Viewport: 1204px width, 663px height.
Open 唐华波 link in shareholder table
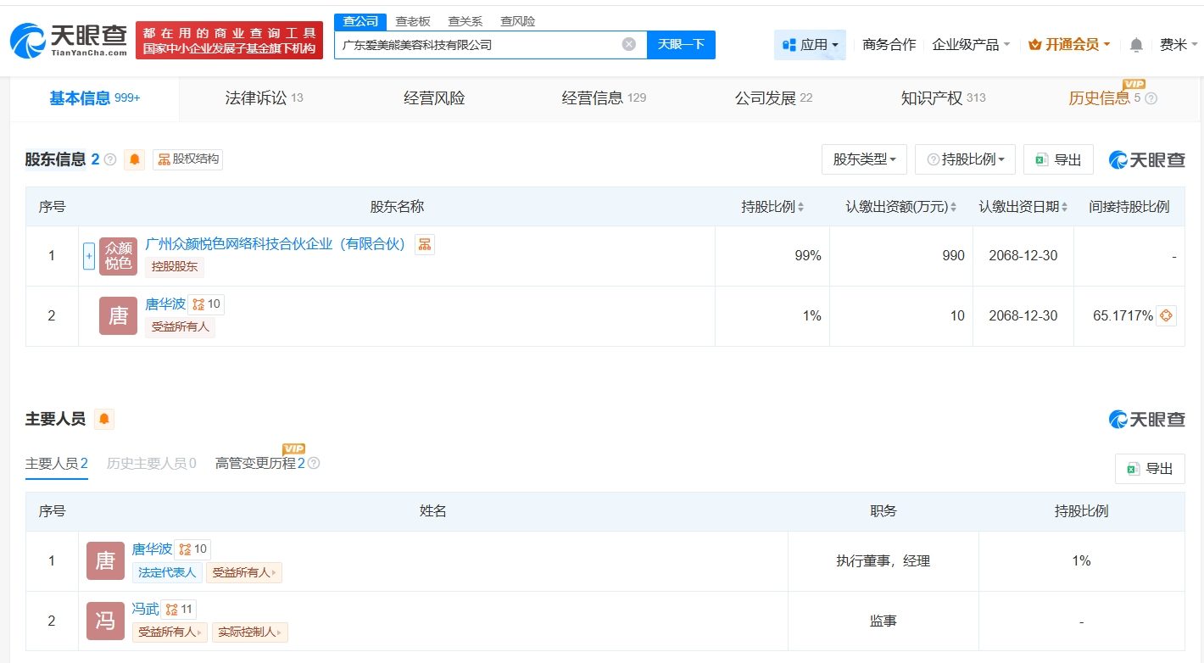165,304
